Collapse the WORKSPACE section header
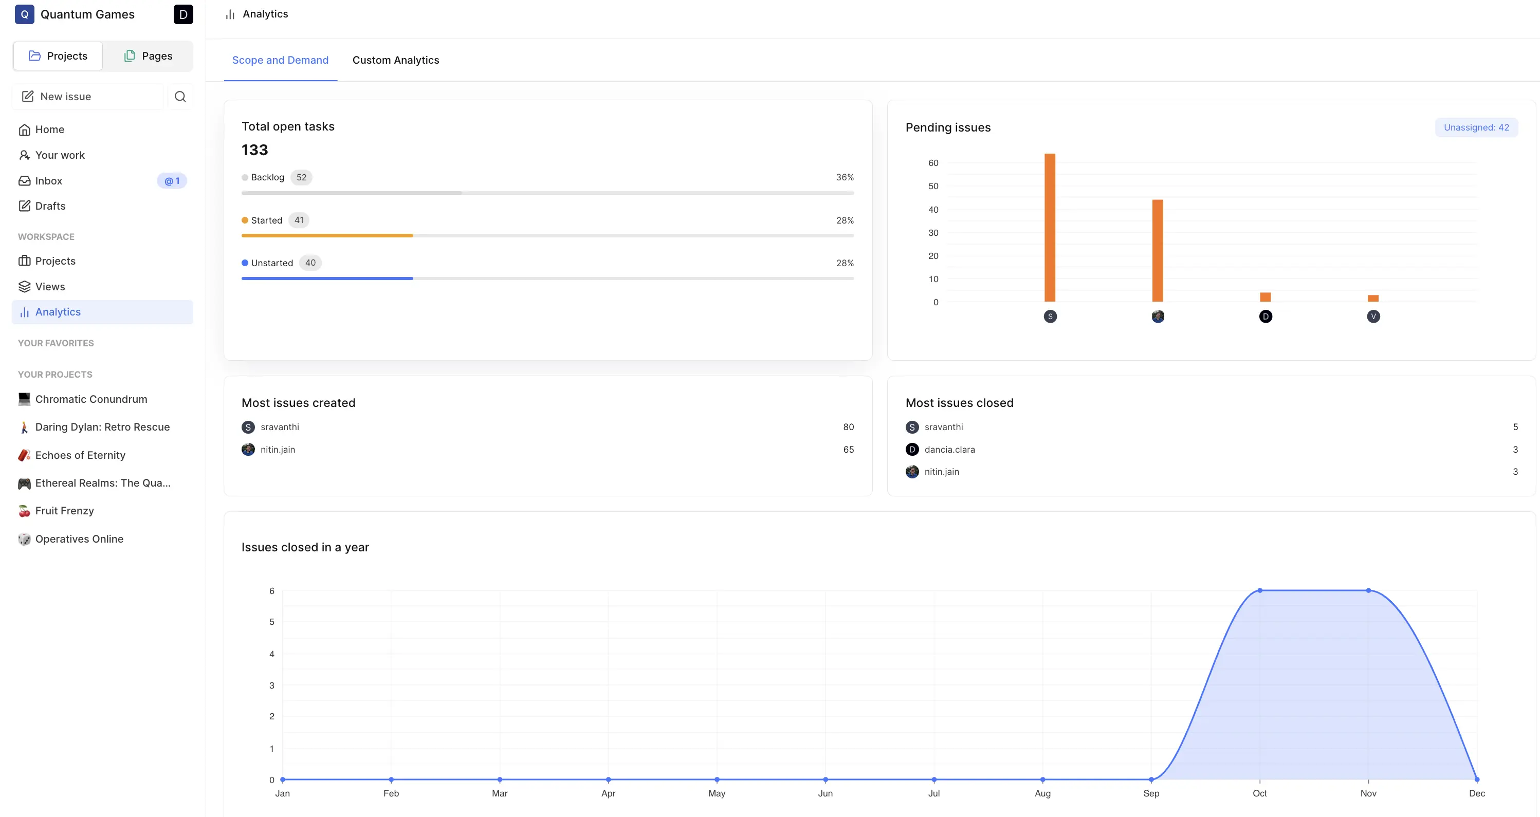Image resolution: width=1540 pixels, height=817 pixels. (x=46, y=237)
